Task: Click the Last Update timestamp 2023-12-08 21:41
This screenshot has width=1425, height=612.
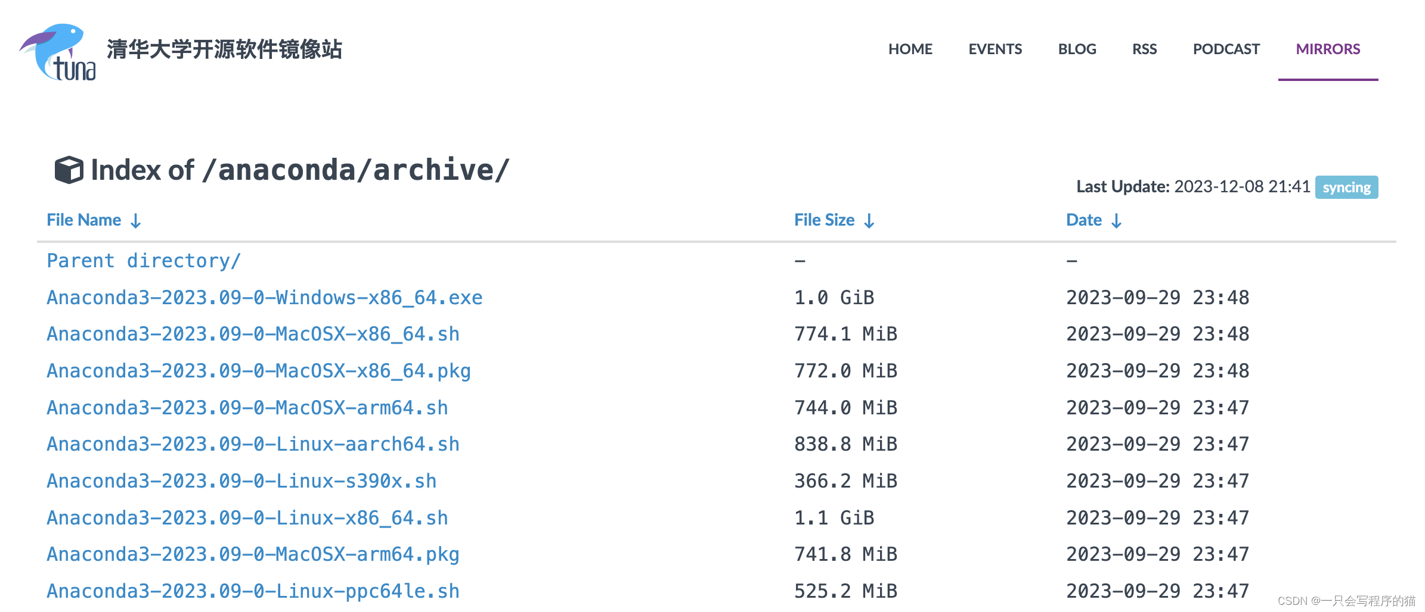Action: (x=1242, y=187)
